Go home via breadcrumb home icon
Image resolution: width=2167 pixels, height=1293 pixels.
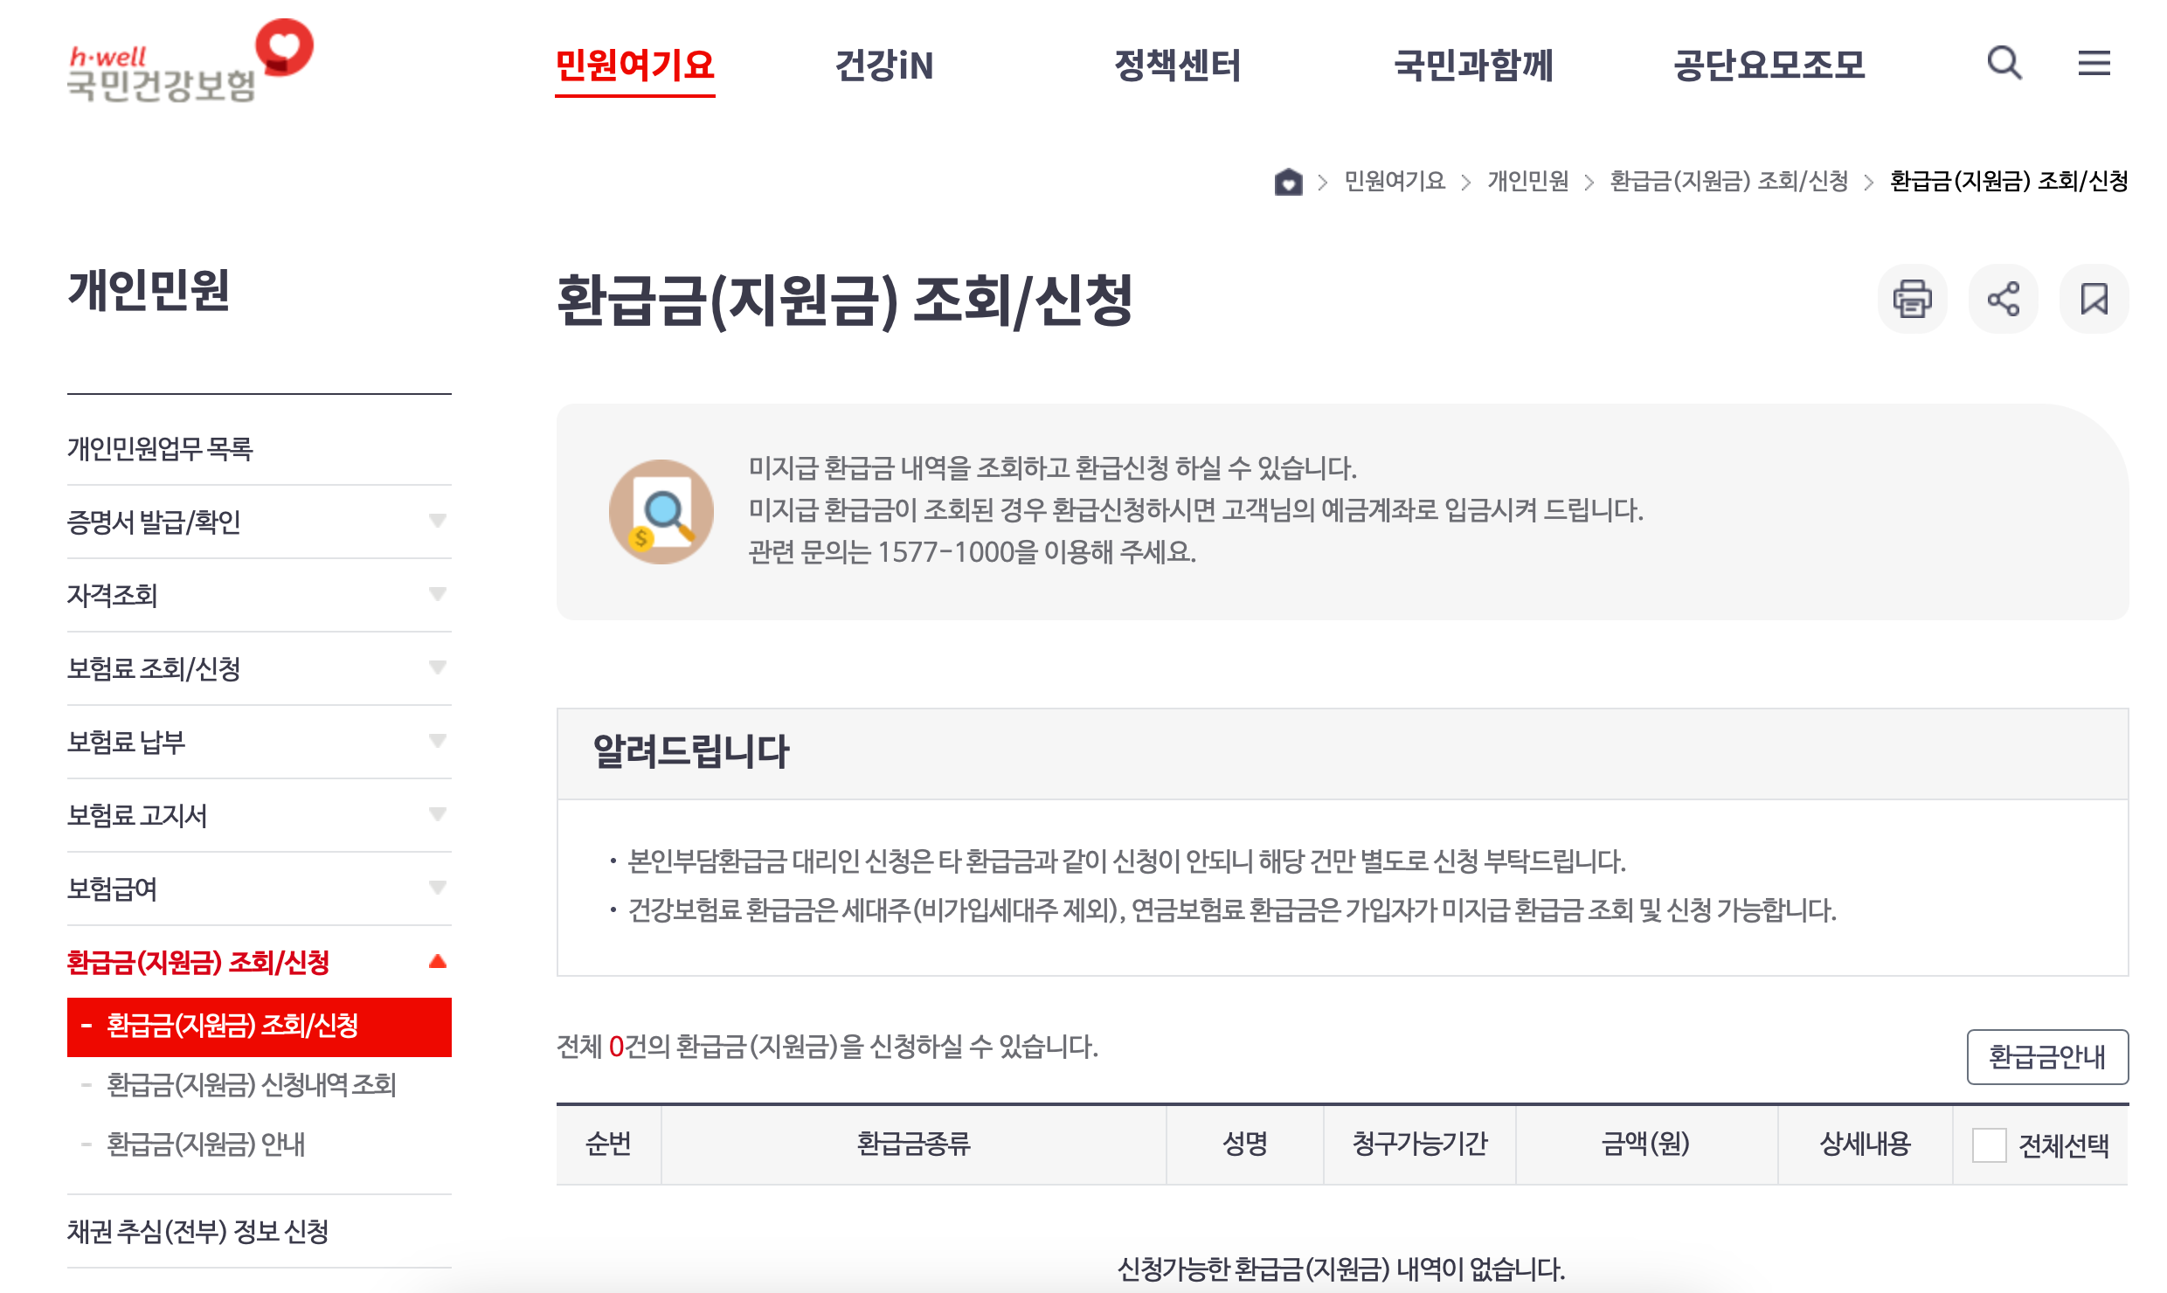click(1288, 182)
